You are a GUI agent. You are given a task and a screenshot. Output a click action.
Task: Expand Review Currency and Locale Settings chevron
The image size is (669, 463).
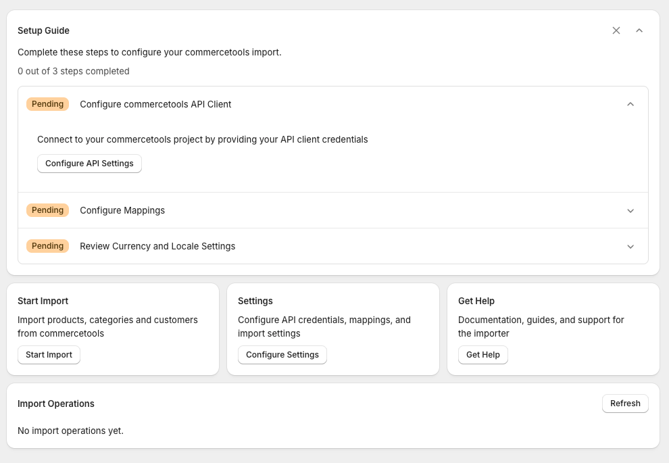click(630, 247)
